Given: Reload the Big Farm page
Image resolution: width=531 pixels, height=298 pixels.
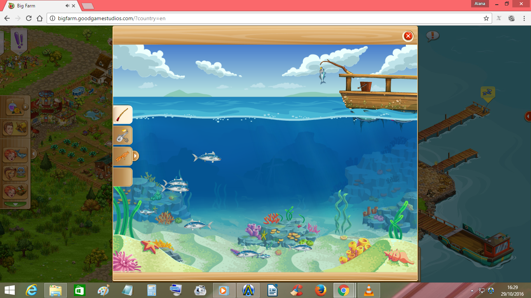Looking at the screenshot, I should pyautogui.click(x=29, y=18).
